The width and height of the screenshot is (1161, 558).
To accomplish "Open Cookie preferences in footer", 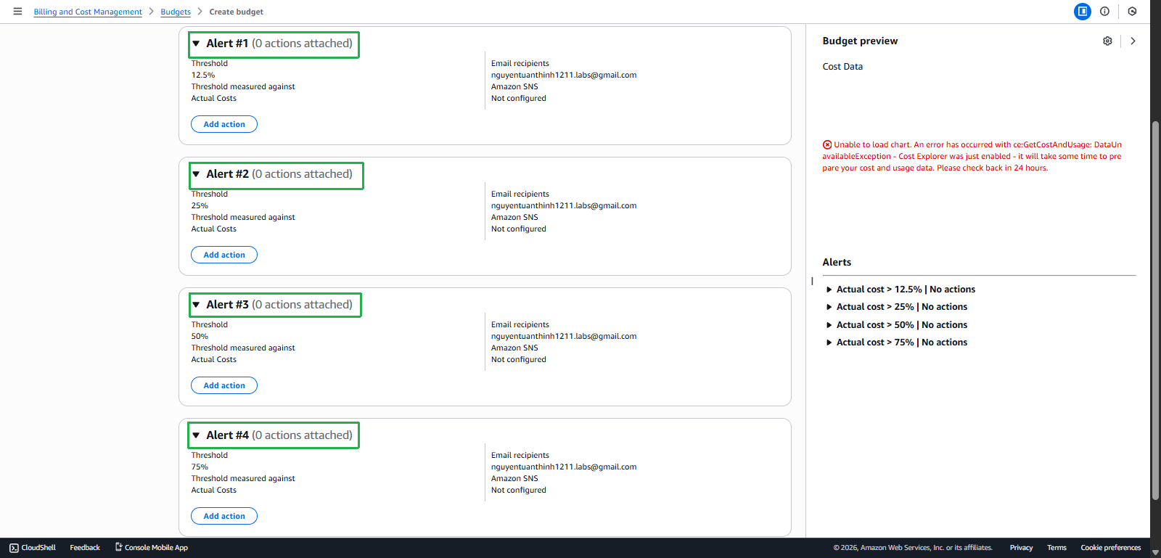I will (1110, 548).
